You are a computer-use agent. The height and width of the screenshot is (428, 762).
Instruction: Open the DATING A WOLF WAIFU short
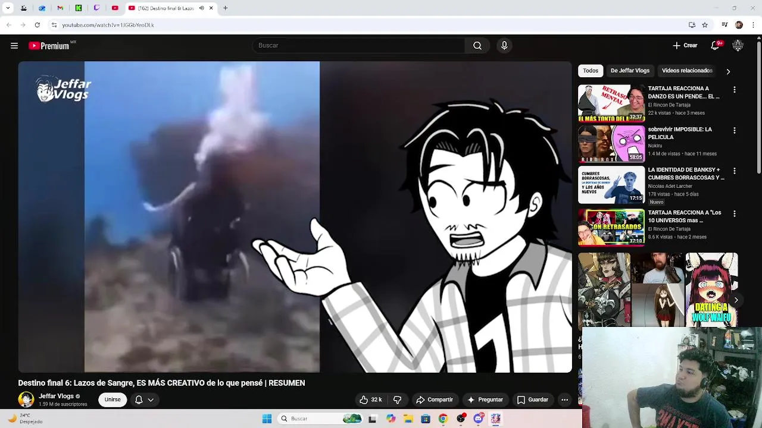711,290
